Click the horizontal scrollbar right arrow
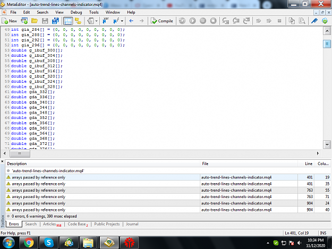The image size is (332, 249). [318, 153]
